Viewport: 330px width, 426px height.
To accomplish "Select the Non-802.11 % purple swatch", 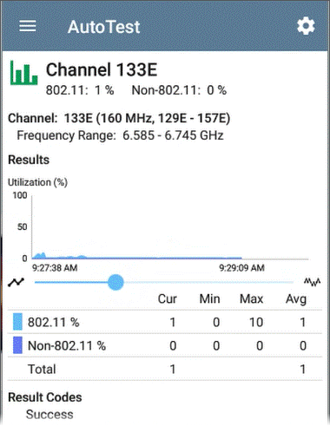I will coord(17,345).
